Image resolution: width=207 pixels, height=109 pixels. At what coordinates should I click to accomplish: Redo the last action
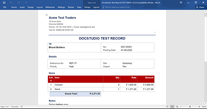(x=19, y=2)
